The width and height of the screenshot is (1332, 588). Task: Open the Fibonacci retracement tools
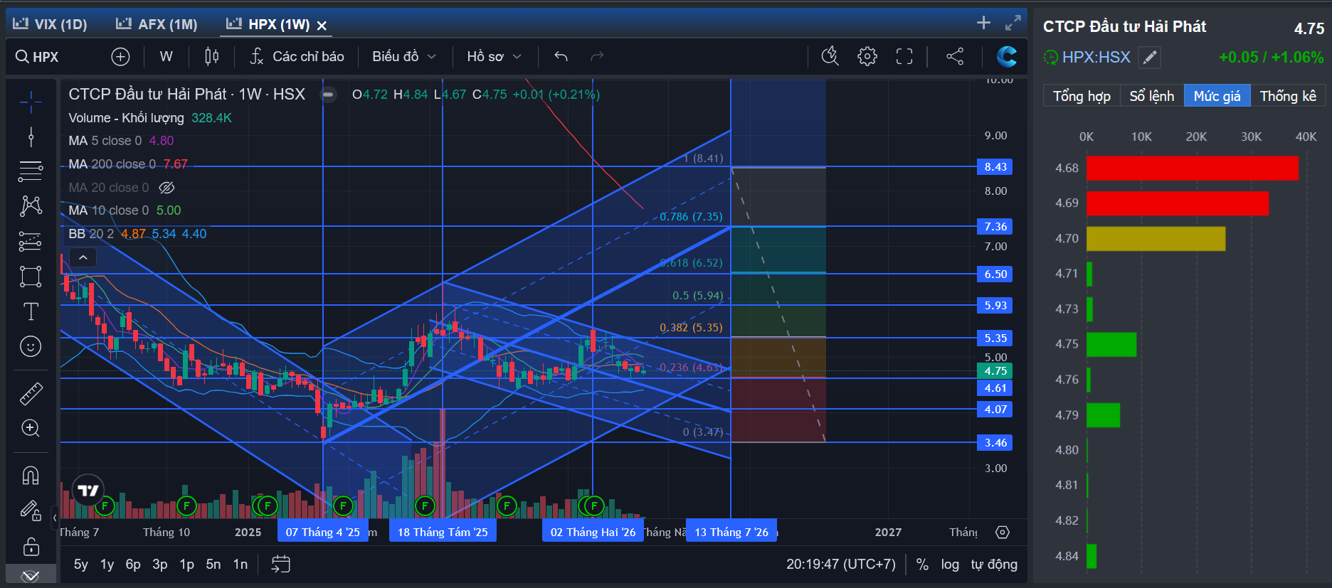click(31, 171)
